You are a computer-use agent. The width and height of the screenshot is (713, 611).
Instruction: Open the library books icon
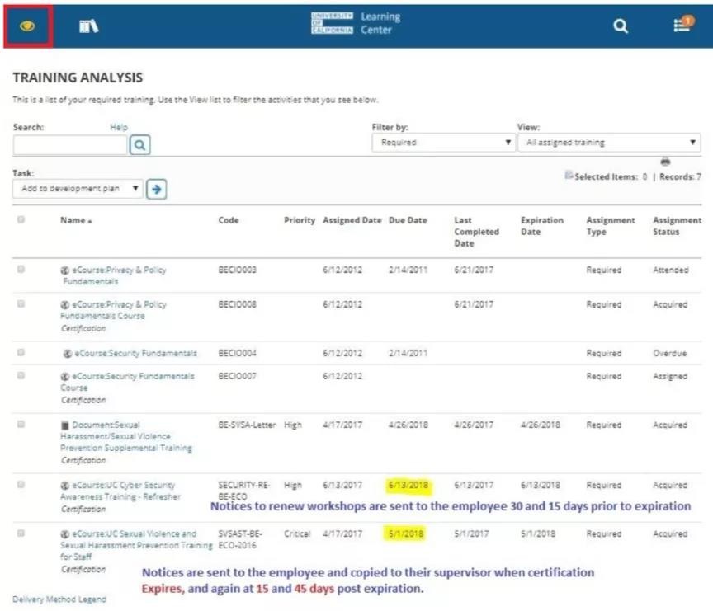coord(88,26)
